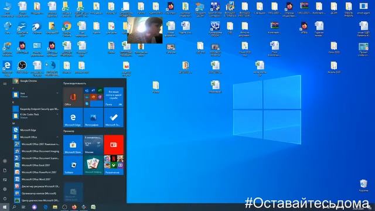
Task: Open the red news tile
Action: [x=114, y=145]
